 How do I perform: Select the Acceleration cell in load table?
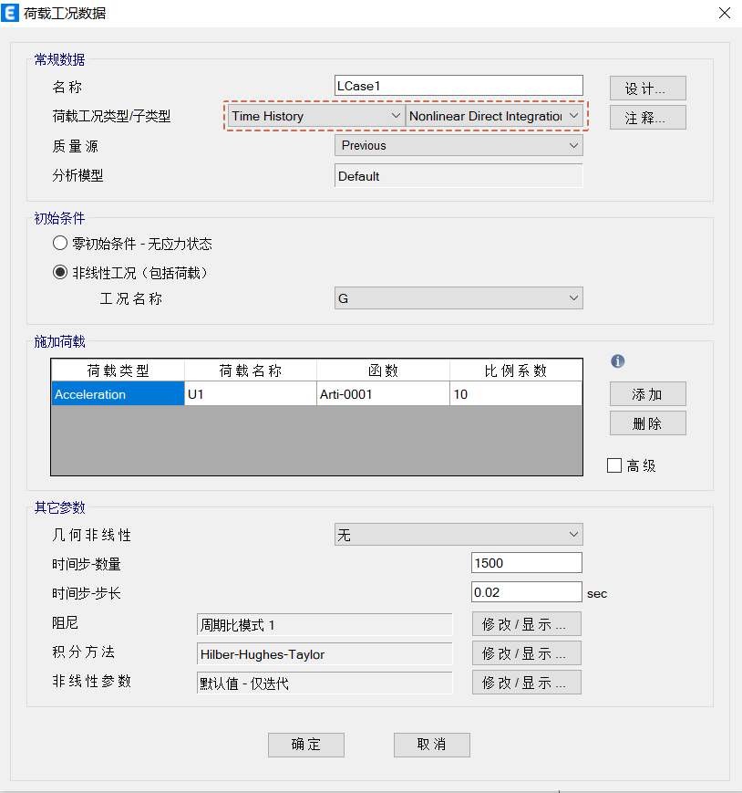(x=118, y=394)
